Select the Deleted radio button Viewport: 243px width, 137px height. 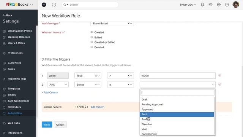click(x=92, y=47)
